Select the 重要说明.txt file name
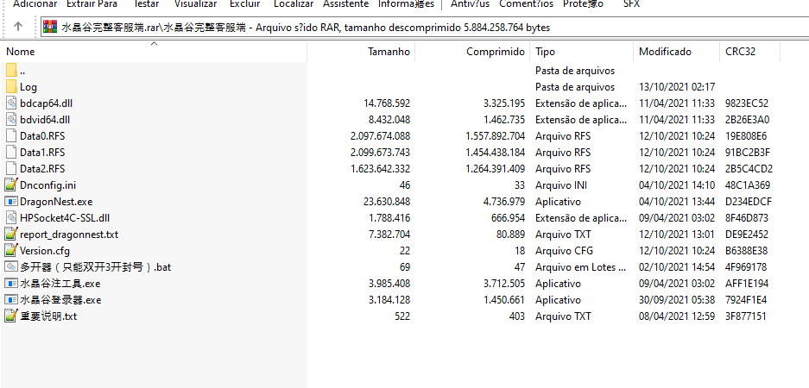809x388 pixels. point(48,316)
